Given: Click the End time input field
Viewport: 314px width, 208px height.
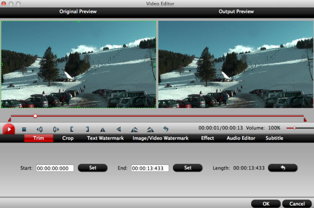Looking at the screenshot, I should coord(150,168).
